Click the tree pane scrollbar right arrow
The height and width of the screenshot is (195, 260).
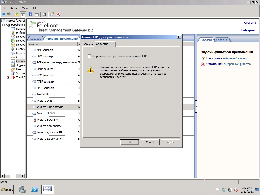point(23,176)
